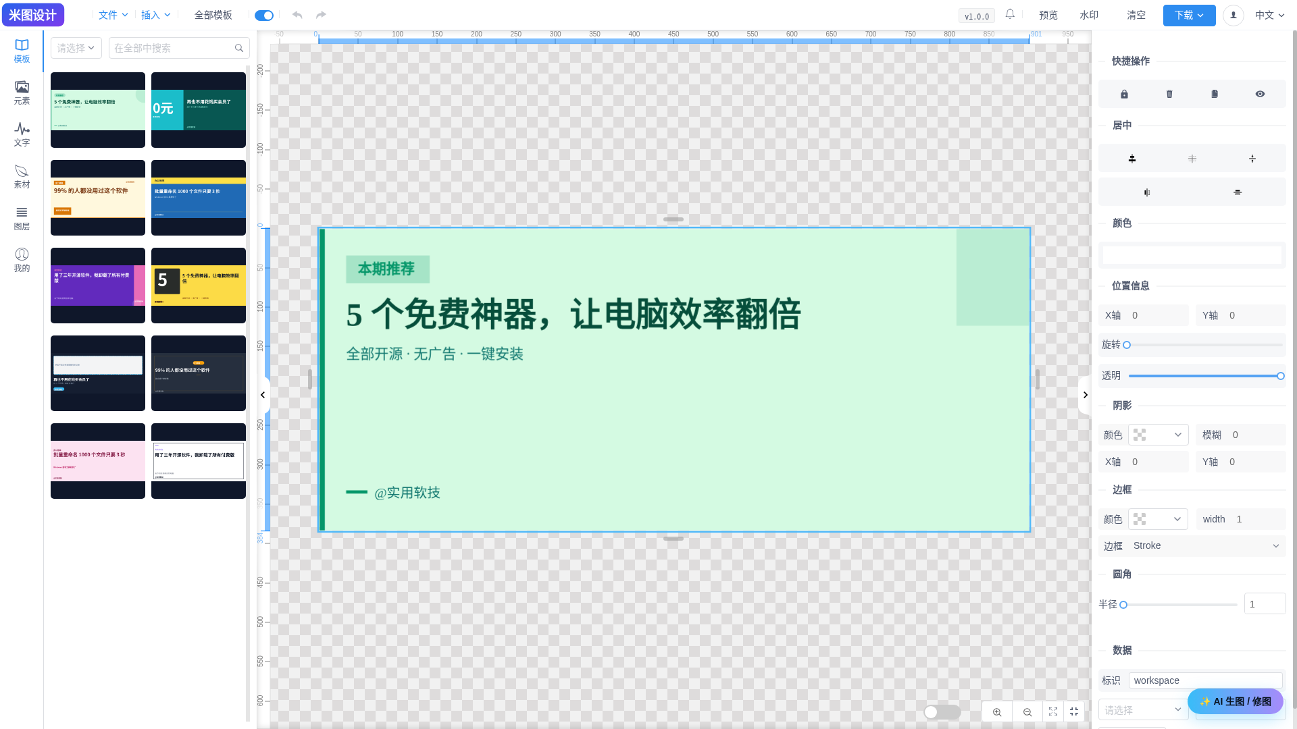This screenshot has width=1297, height=729.
Task: Click the search magnifier icon
Action: pyautogui.click(x=239, y=48)
